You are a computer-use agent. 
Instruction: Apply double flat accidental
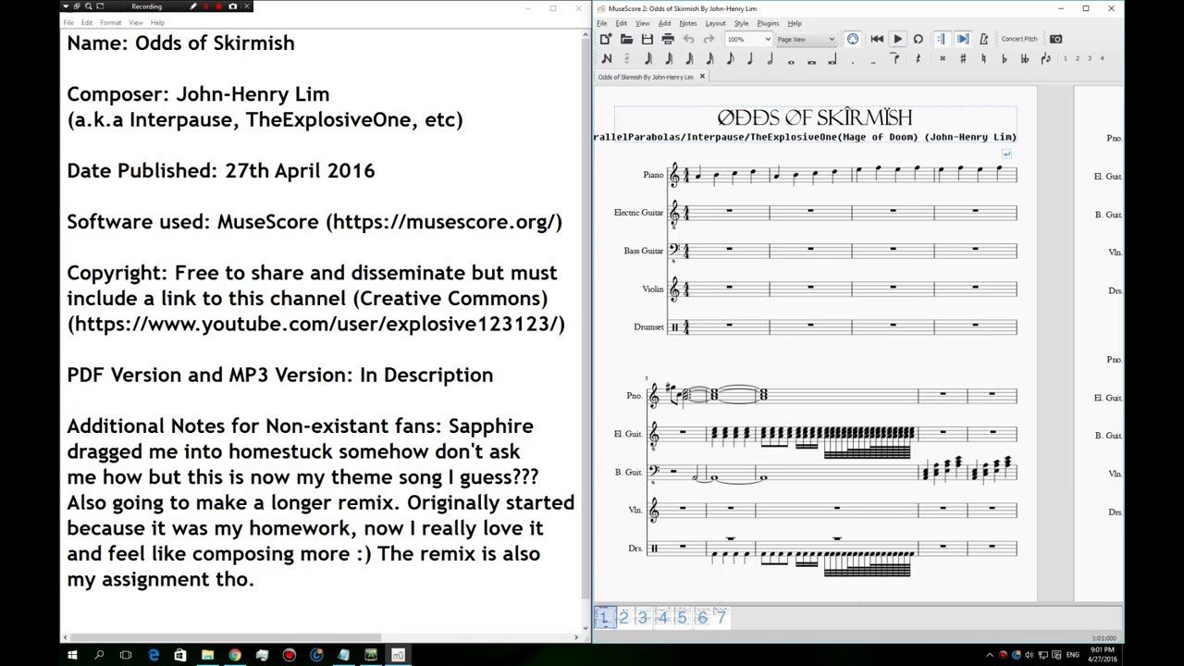coord(1024,58)
